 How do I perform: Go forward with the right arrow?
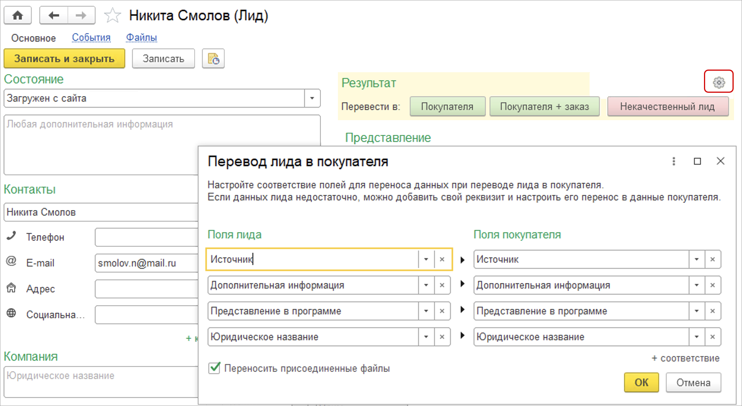(81, 16)
